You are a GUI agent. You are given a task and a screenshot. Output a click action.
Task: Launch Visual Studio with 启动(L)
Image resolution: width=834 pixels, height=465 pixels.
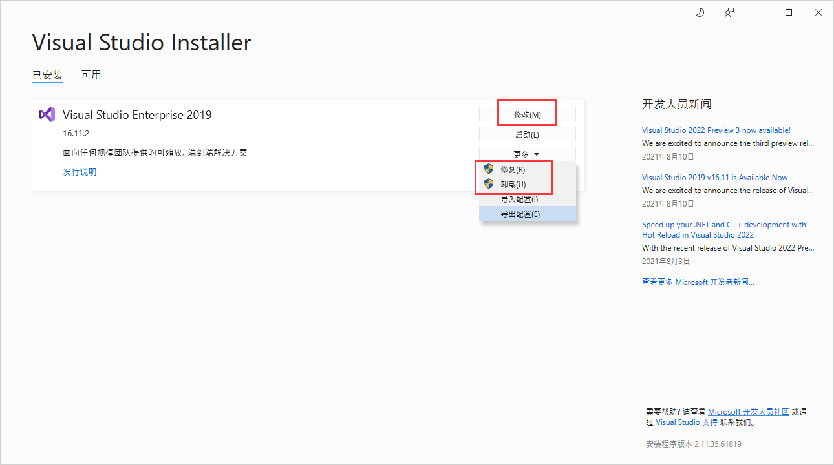[527, 134]
